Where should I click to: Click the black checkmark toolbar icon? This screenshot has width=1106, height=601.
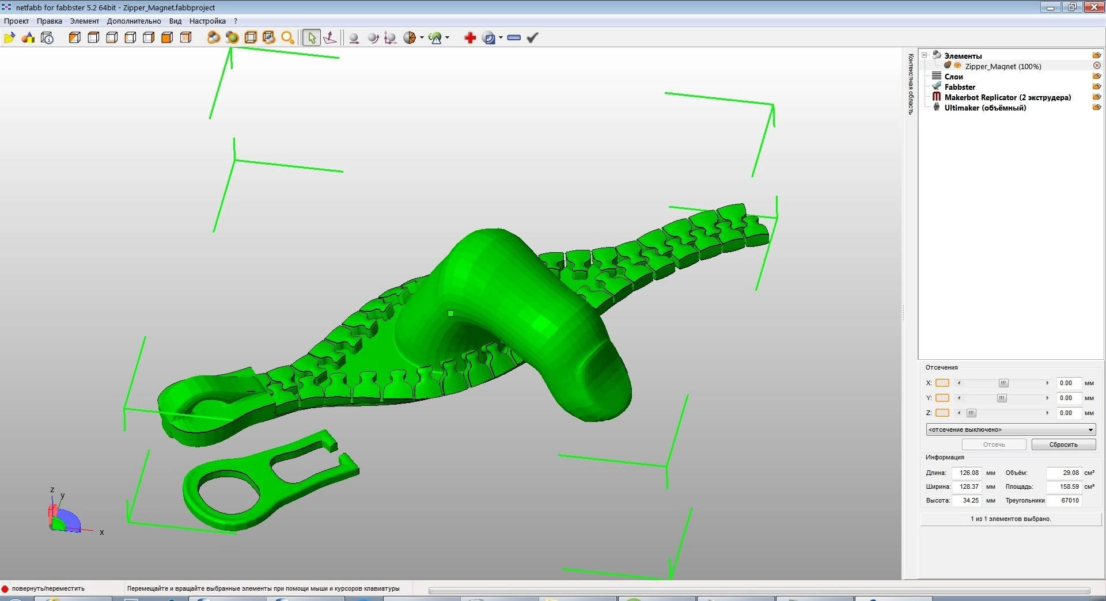(x=533, y=38)
